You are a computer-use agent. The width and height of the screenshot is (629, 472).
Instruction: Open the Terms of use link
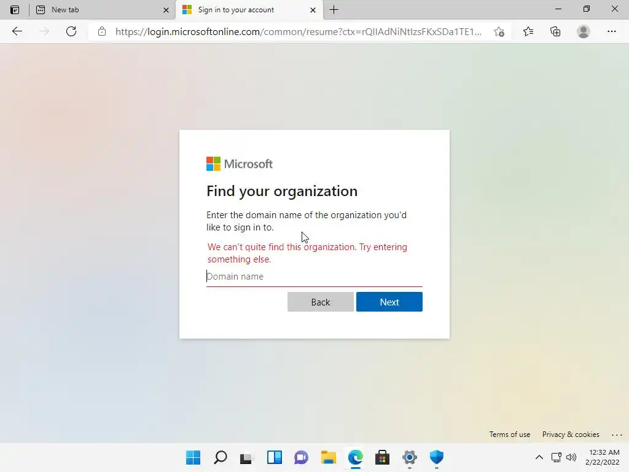click(509, 435)
